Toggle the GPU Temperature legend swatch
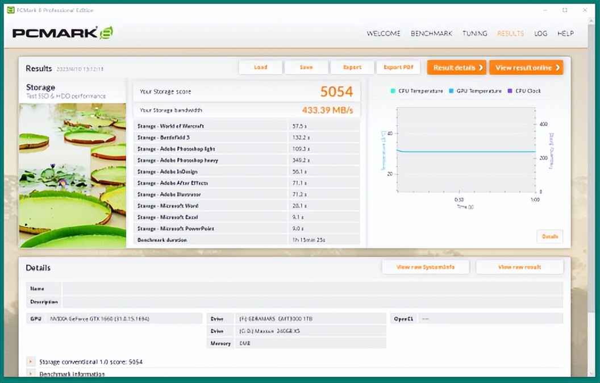 point(451,91)
